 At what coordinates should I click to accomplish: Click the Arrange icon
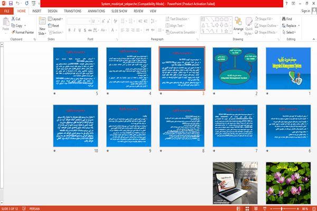point(238,22)
